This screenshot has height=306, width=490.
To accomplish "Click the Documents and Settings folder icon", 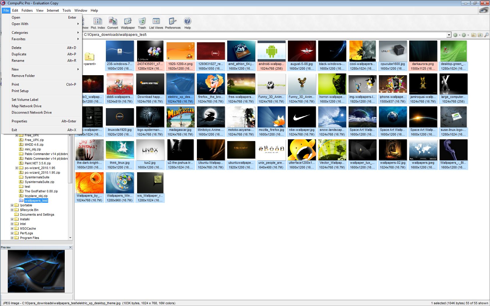I will [x=16, y=214].
